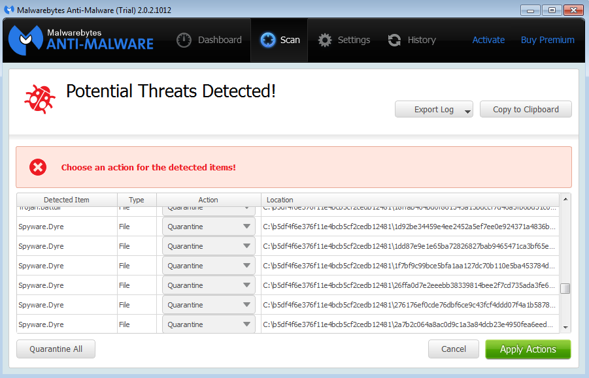
Task: Open action dropdown for 276176ef0cde file
Action: tap(209, 304)
